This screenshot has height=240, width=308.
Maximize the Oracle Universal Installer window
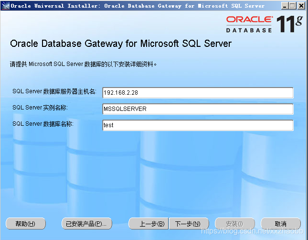pos(292,6)
